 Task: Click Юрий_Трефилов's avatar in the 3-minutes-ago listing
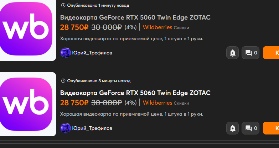[66, 128]
